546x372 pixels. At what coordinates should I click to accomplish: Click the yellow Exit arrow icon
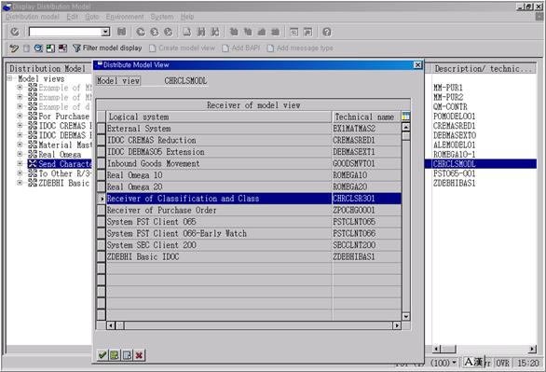tap(155, 32)
